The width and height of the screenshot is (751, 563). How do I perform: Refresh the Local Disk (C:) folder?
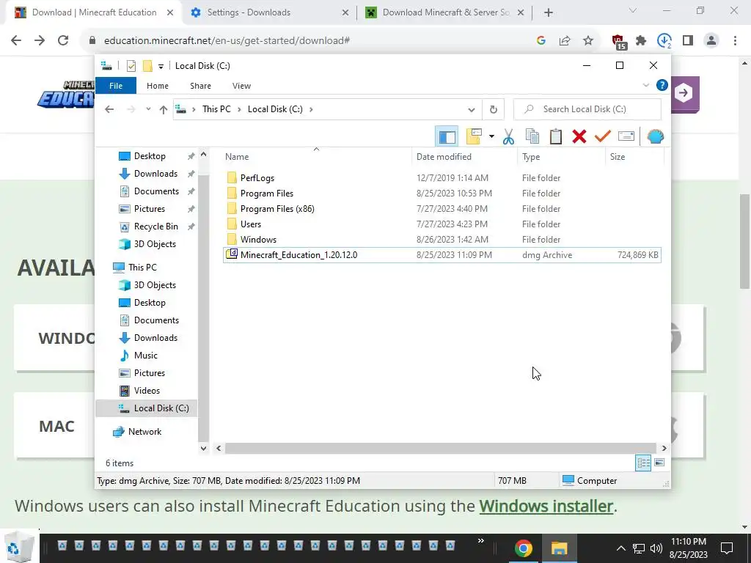click(494, 110)
